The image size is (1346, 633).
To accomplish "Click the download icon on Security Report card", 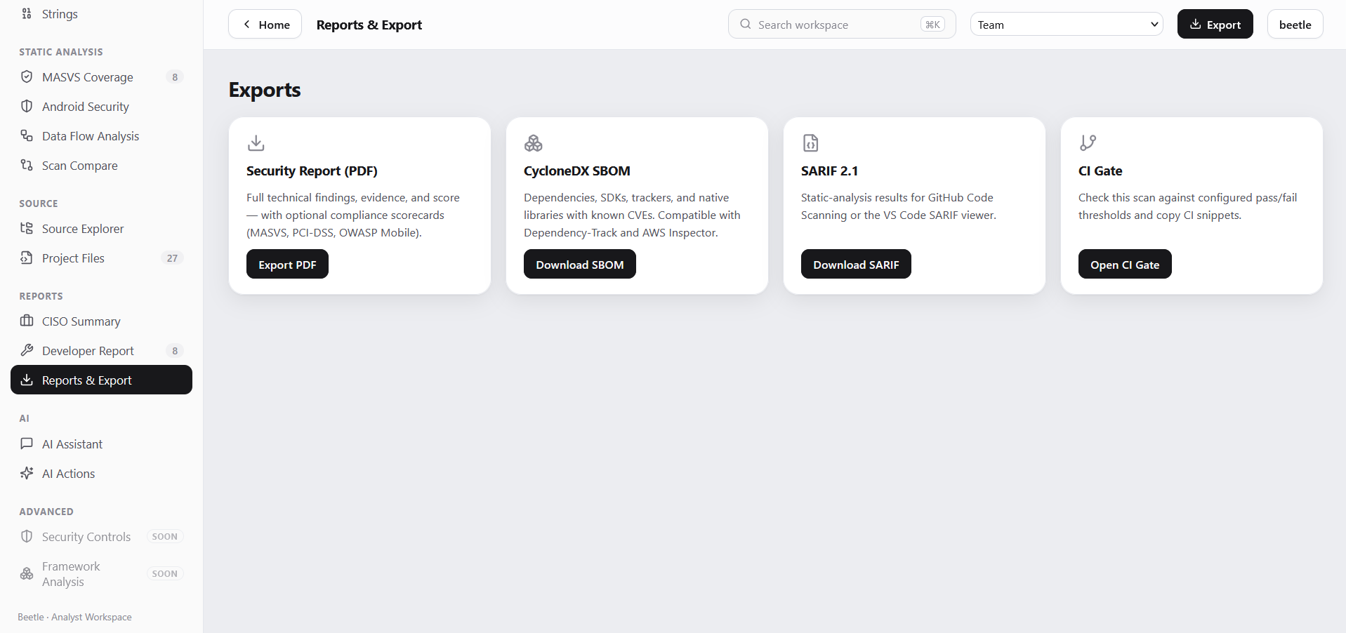I will 256,143.
